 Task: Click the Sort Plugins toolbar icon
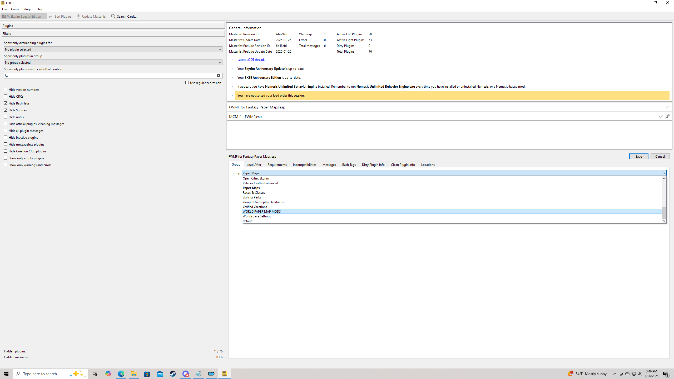(51, 16)
